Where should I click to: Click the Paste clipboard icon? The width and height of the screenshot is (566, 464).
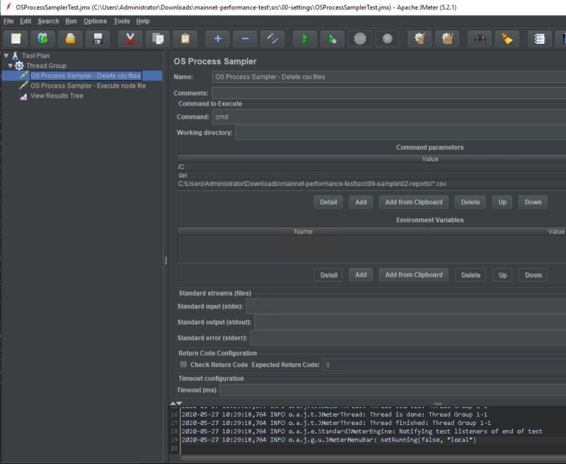[185, 39]
